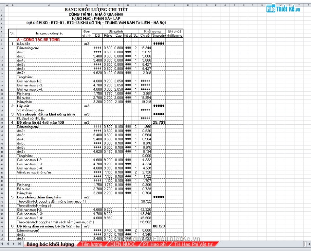
Task: Select 1/3 khối lượng đào cell
Action: 49,110
